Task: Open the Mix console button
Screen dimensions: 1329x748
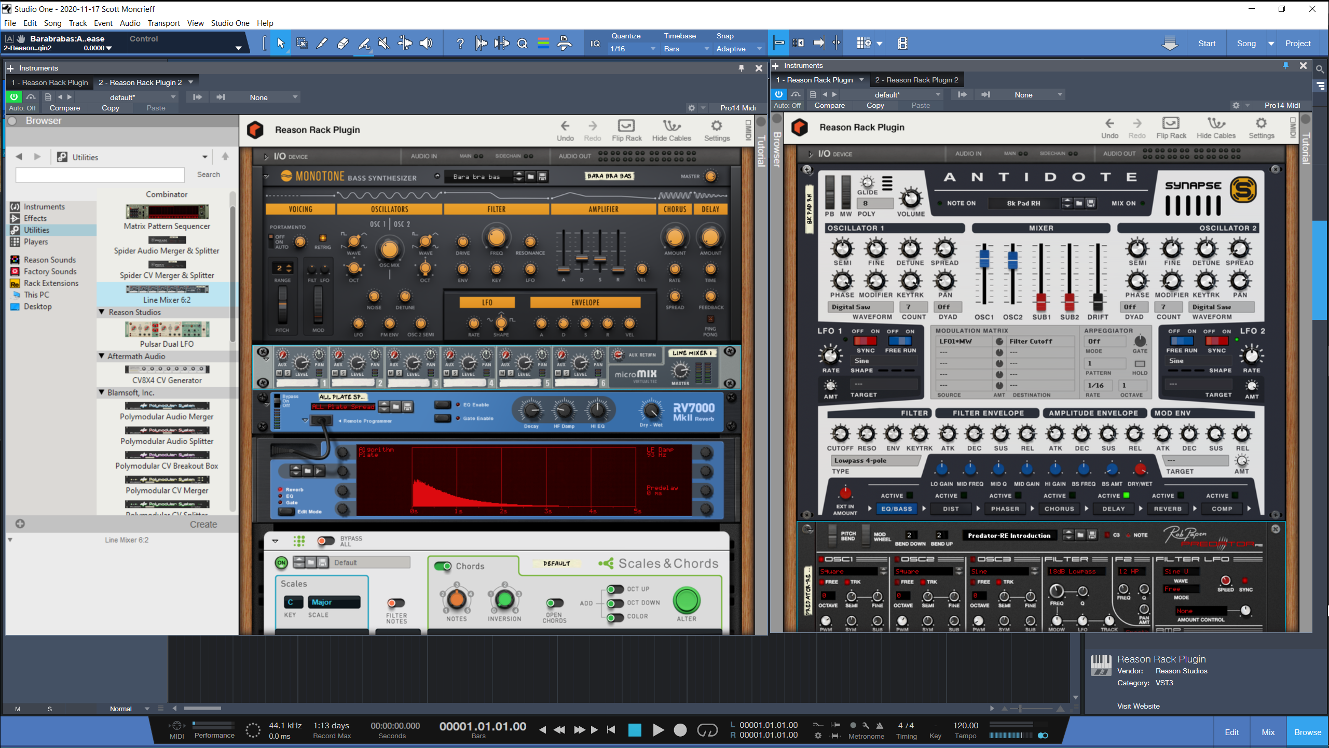Action: pyautogui.click(x=1268, y=732)
